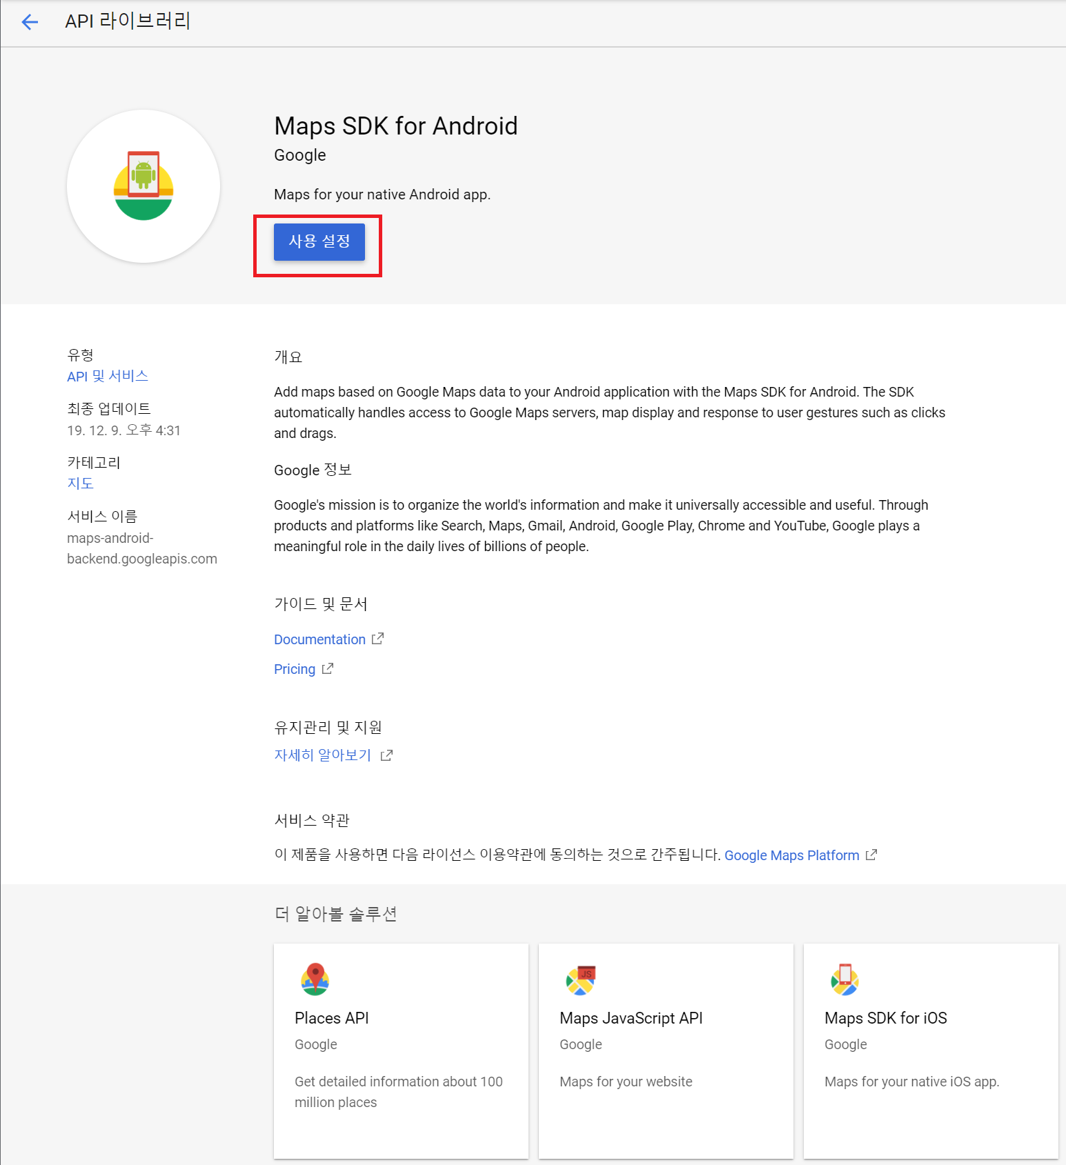Open the Places API card title
This screenshot has width=1066, height=1165.
click(331, 1018)
